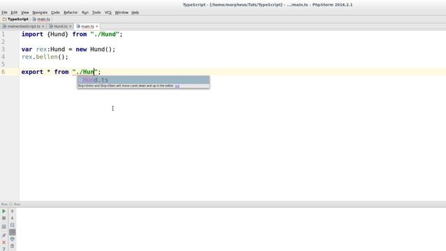
Task: Click the Run panel title label
Action: point(4,204)
